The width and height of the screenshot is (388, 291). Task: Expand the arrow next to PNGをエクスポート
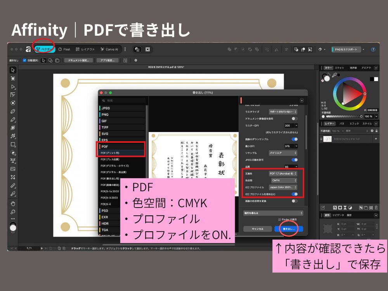click(363, 50)
